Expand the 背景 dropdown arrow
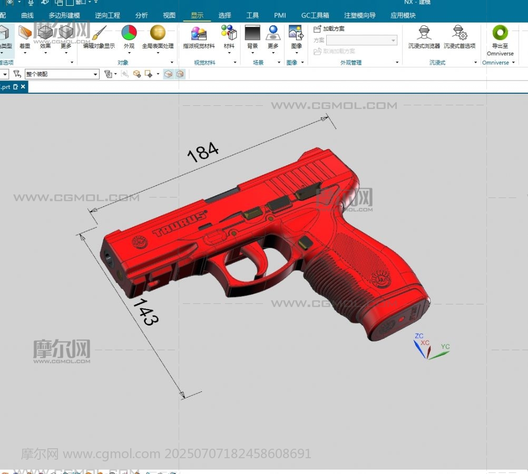This screenshot has width=528, height=474. coord(252,53)
